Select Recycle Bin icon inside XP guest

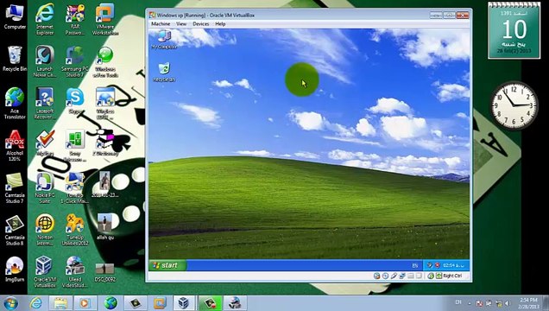[164, 73]
